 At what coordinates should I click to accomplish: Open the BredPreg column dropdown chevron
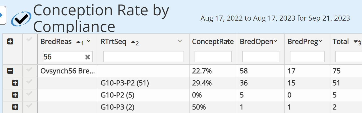pos(320,41)
